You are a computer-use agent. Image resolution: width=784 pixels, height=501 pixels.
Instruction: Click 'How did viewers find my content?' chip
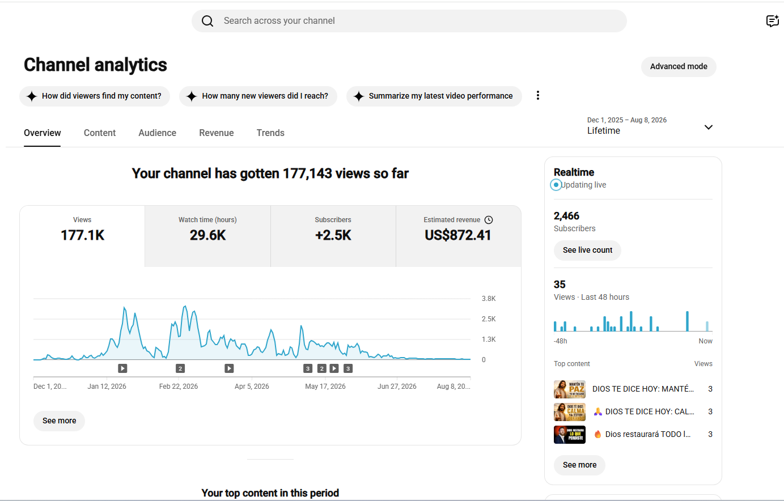tap(94, 96)
